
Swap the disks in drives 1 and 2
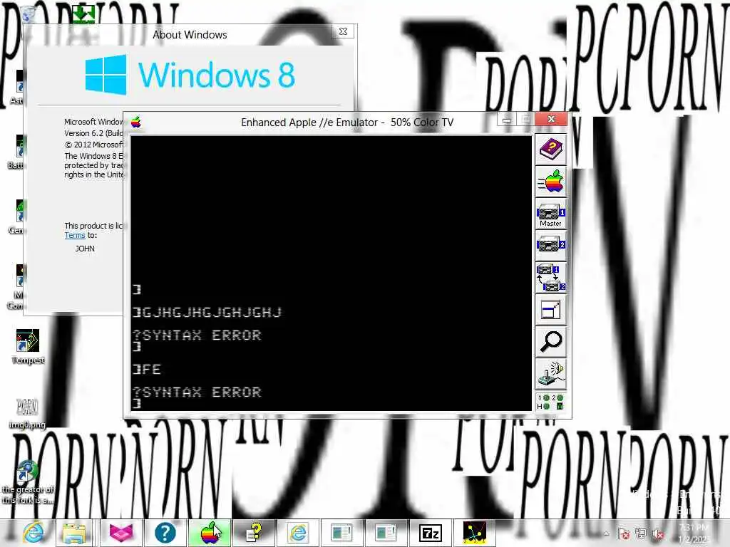point(551,278)
